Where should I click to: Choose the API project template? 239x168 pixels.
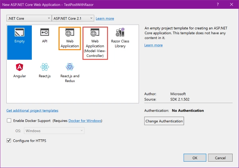pos(45,36)
